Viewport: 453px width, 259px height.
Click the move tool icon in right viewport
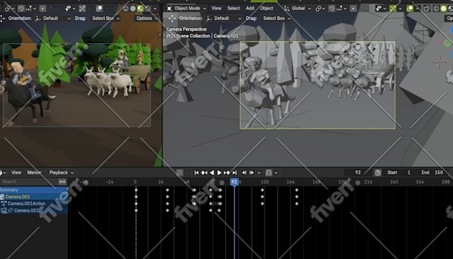pyautogui.click(x=172, y=18)
